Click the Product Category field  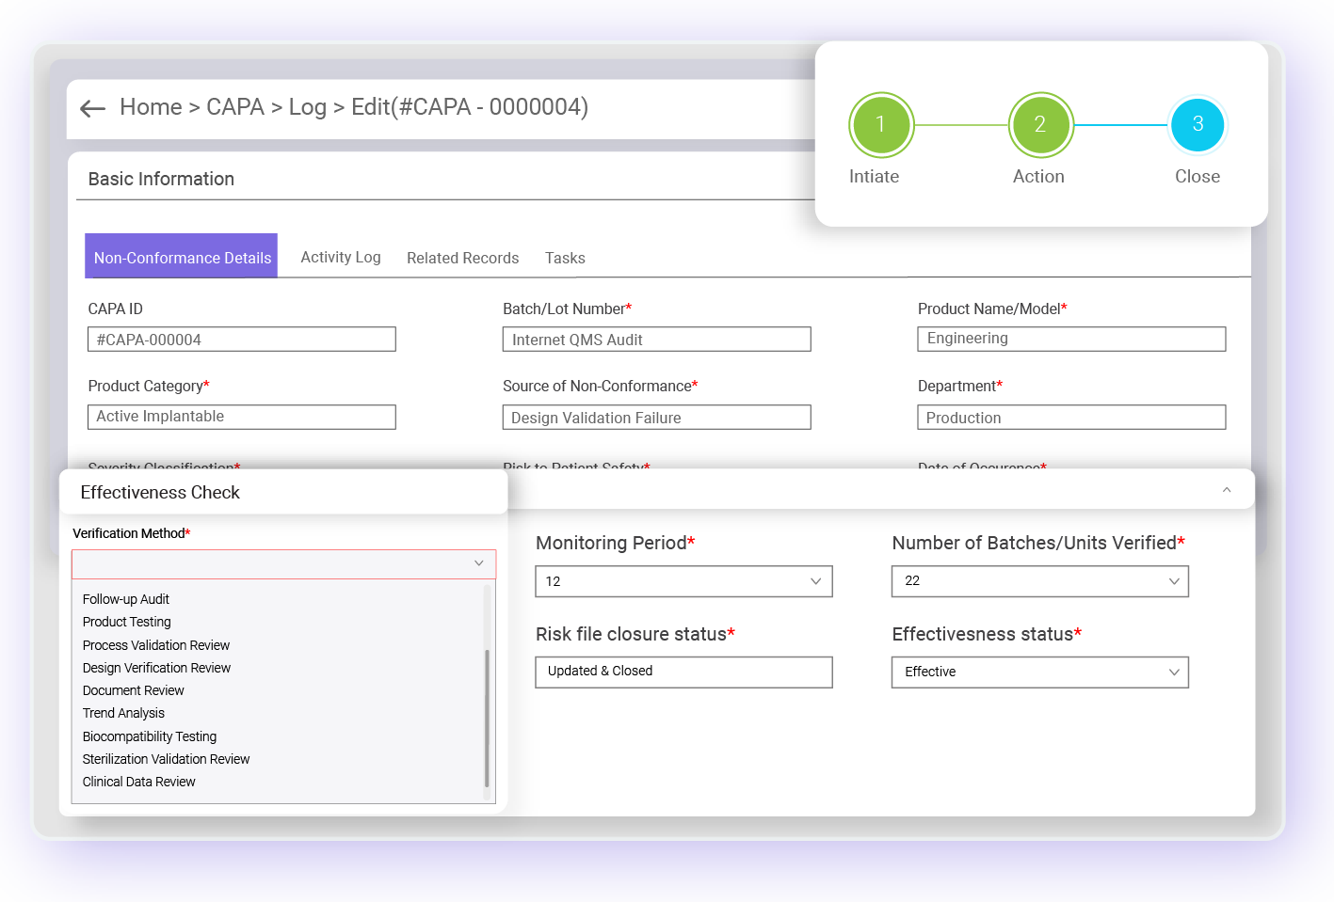[x=242, y=417]
